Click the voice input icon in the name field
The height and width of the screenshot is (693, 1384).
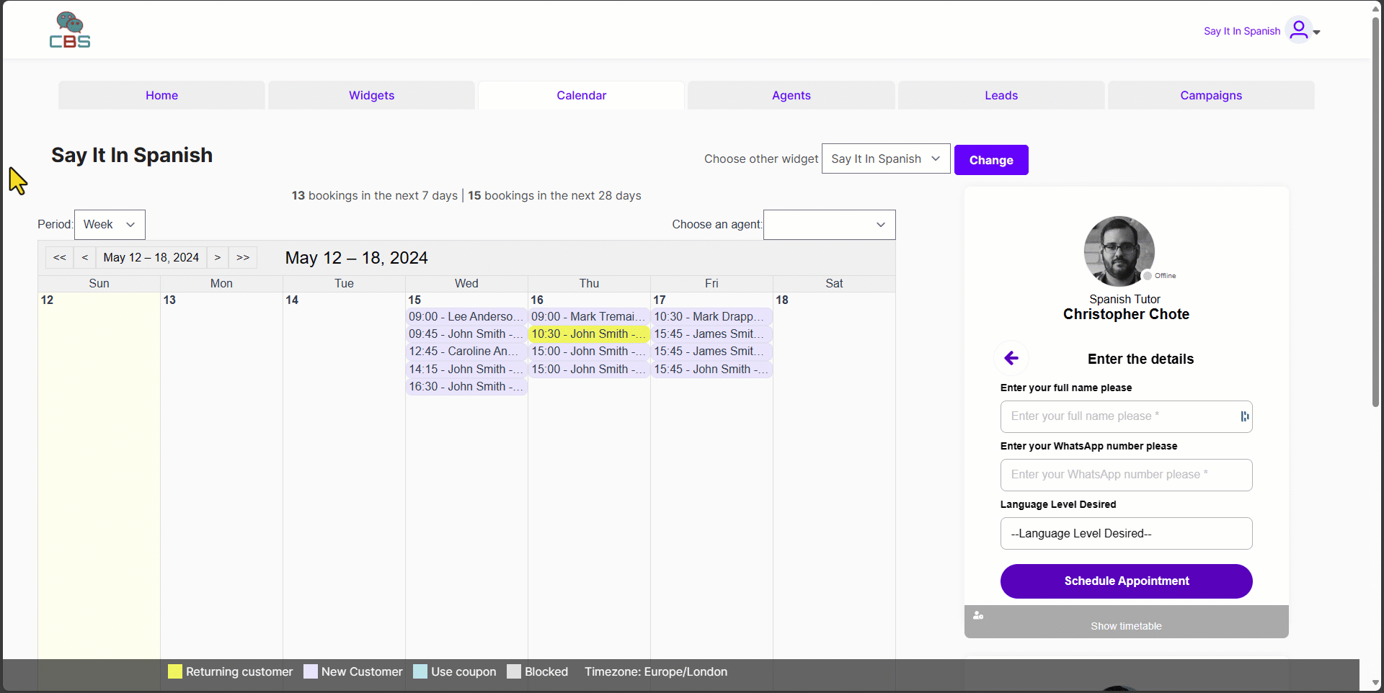click(x=1244, y=416)
